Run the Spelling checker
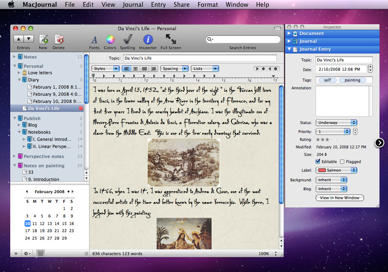The image size is (388, 272). tap(128, 40)
